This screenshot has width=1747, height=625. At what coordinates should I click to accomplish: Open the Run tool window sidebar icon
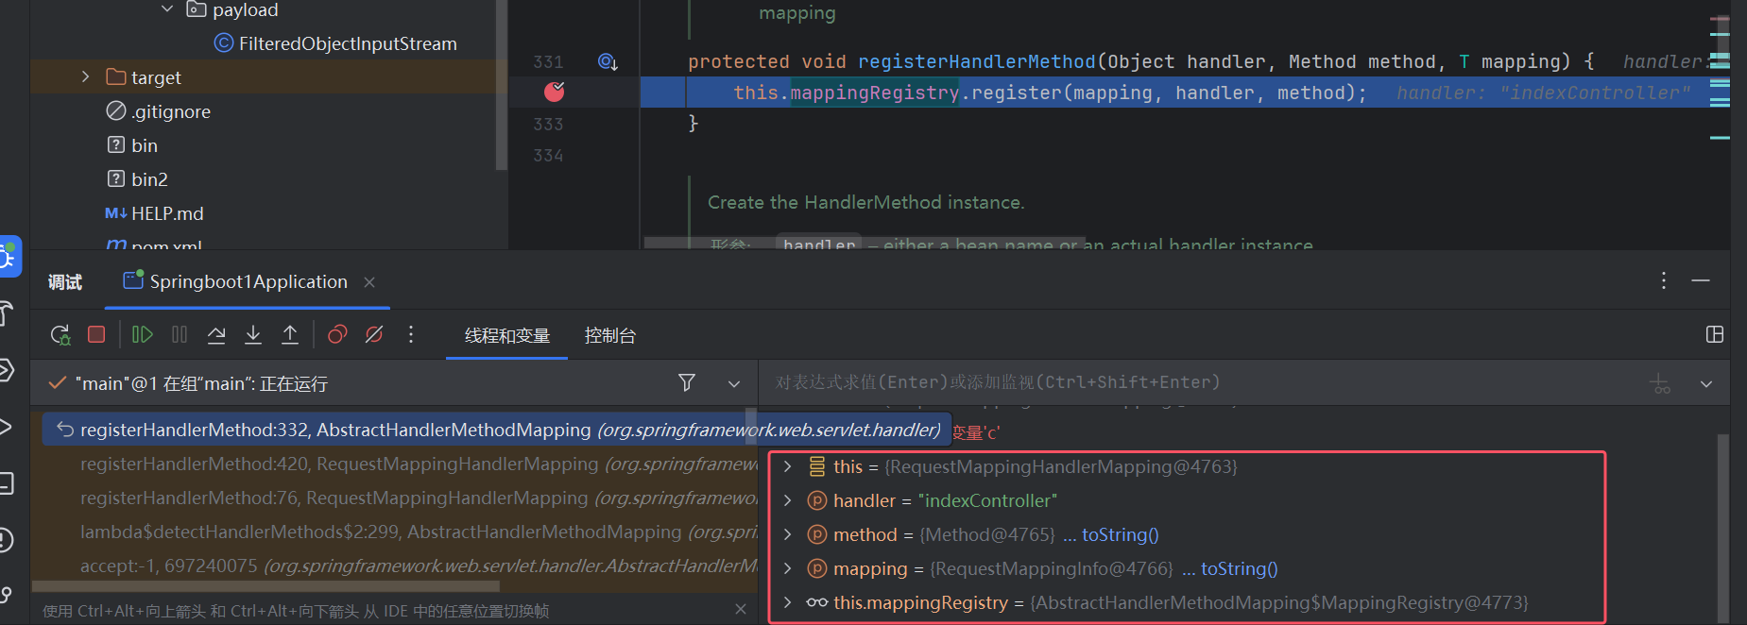[x=6, y=426]
